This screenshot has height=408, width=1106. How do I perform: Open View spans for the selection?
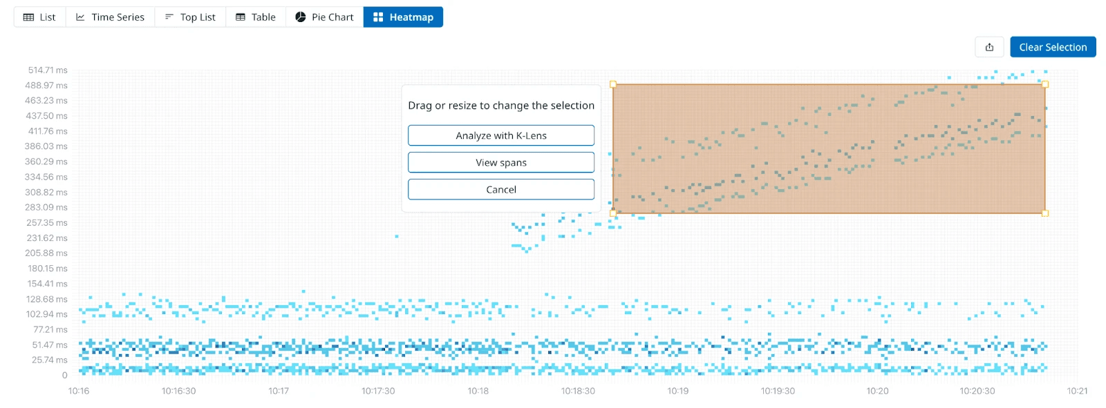[x=501, y=162]
